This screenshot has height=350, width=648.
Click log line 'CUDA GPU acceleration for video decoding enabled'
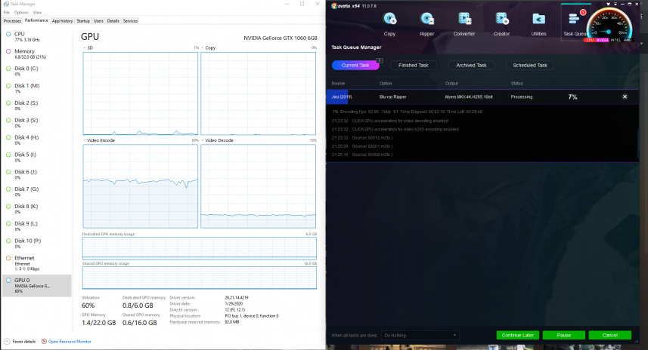coord(400,121)
